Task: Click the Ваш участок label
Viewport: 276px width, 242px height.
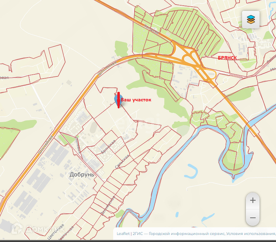Action: (136, 100)
